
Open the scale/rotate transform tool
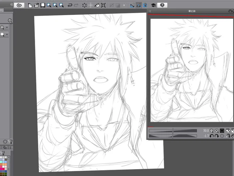click(103, 5)
